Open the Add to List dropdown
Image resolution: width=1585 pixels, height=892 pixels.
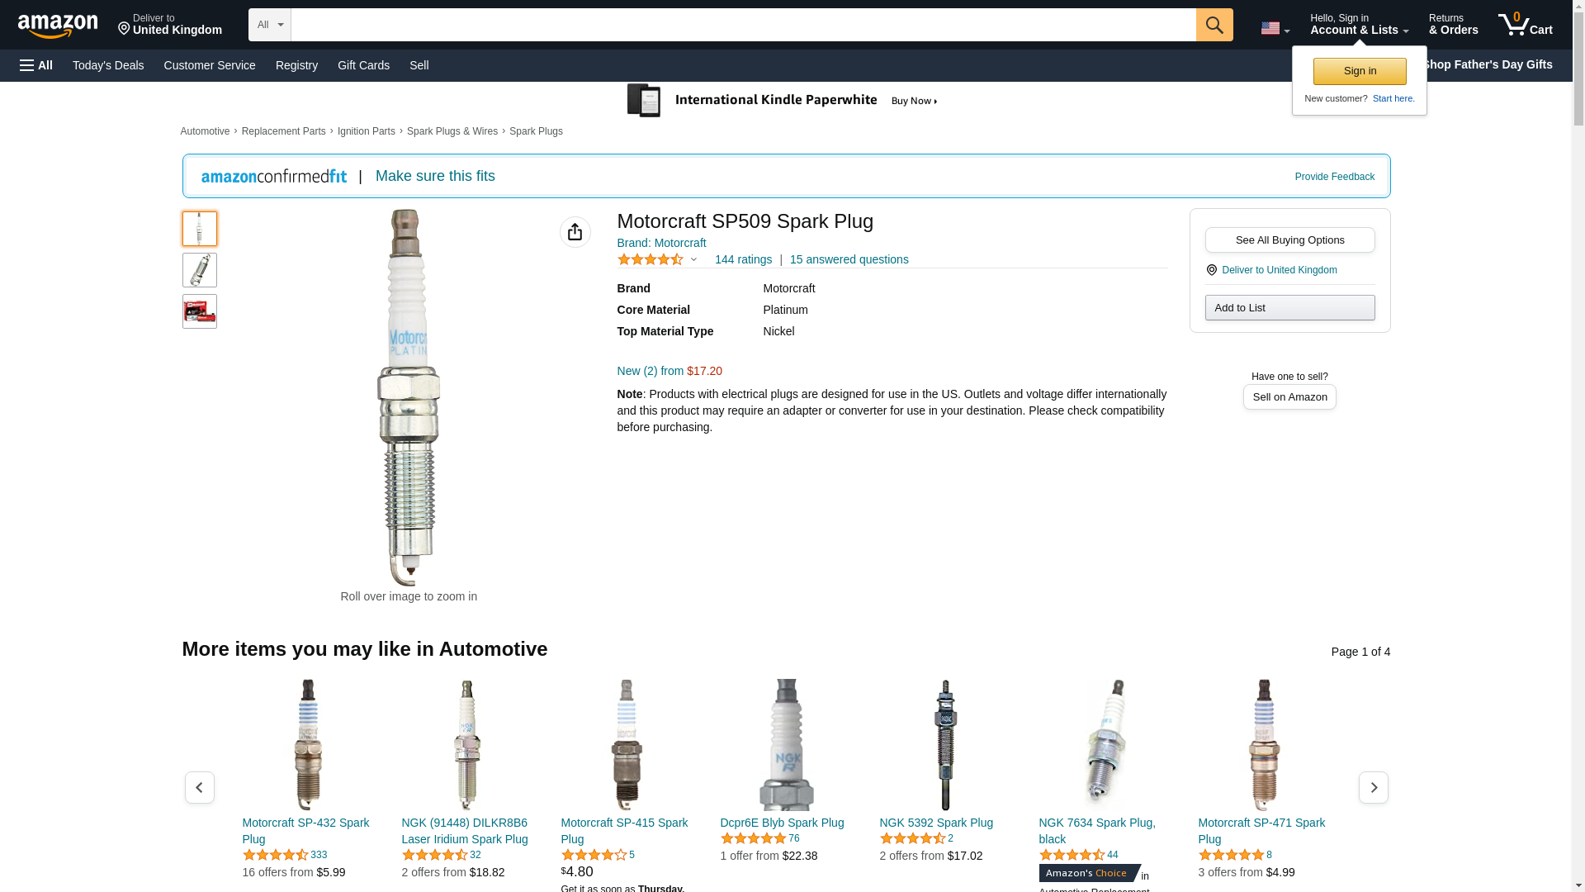1289,307
